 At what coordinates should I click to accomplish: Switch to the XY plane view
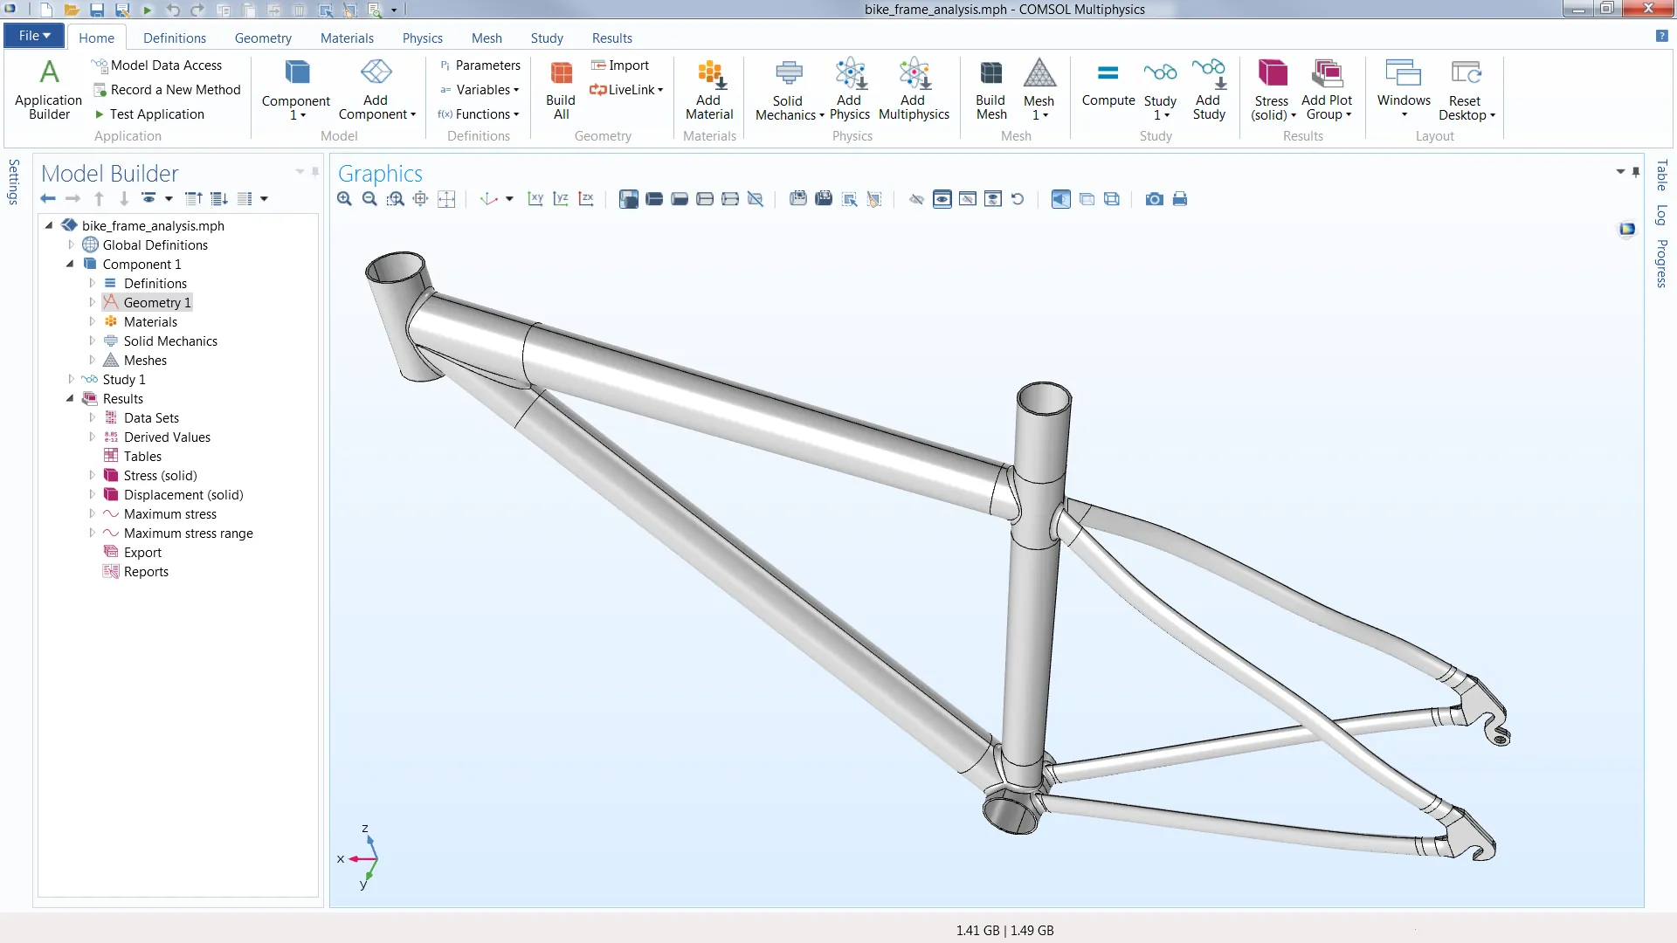pyautogui.click(x=535, y=199)
